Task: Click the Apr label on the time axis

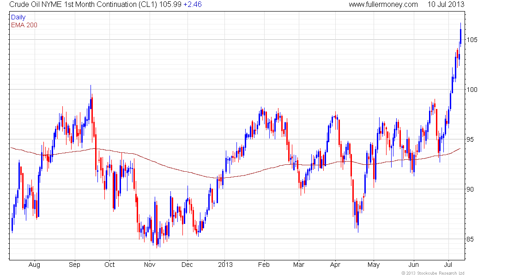Action: (x=335, y=265)
